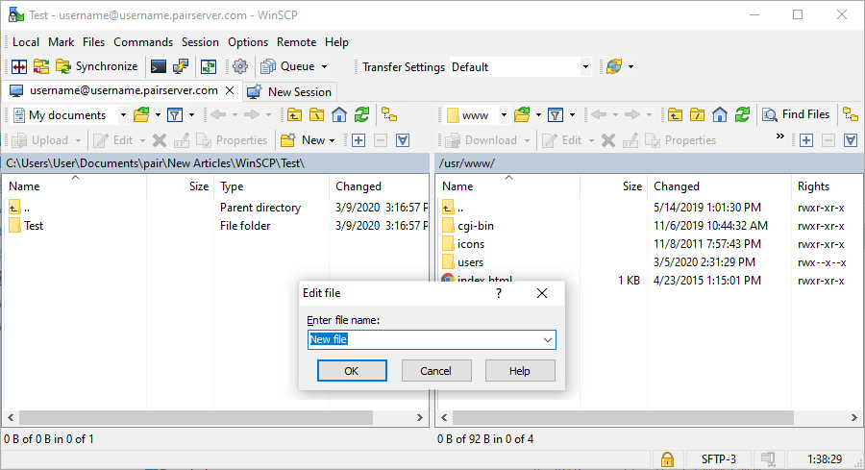Click the Enter file name text field
Screen dimensions: 865x470
[x=423, y=340]
